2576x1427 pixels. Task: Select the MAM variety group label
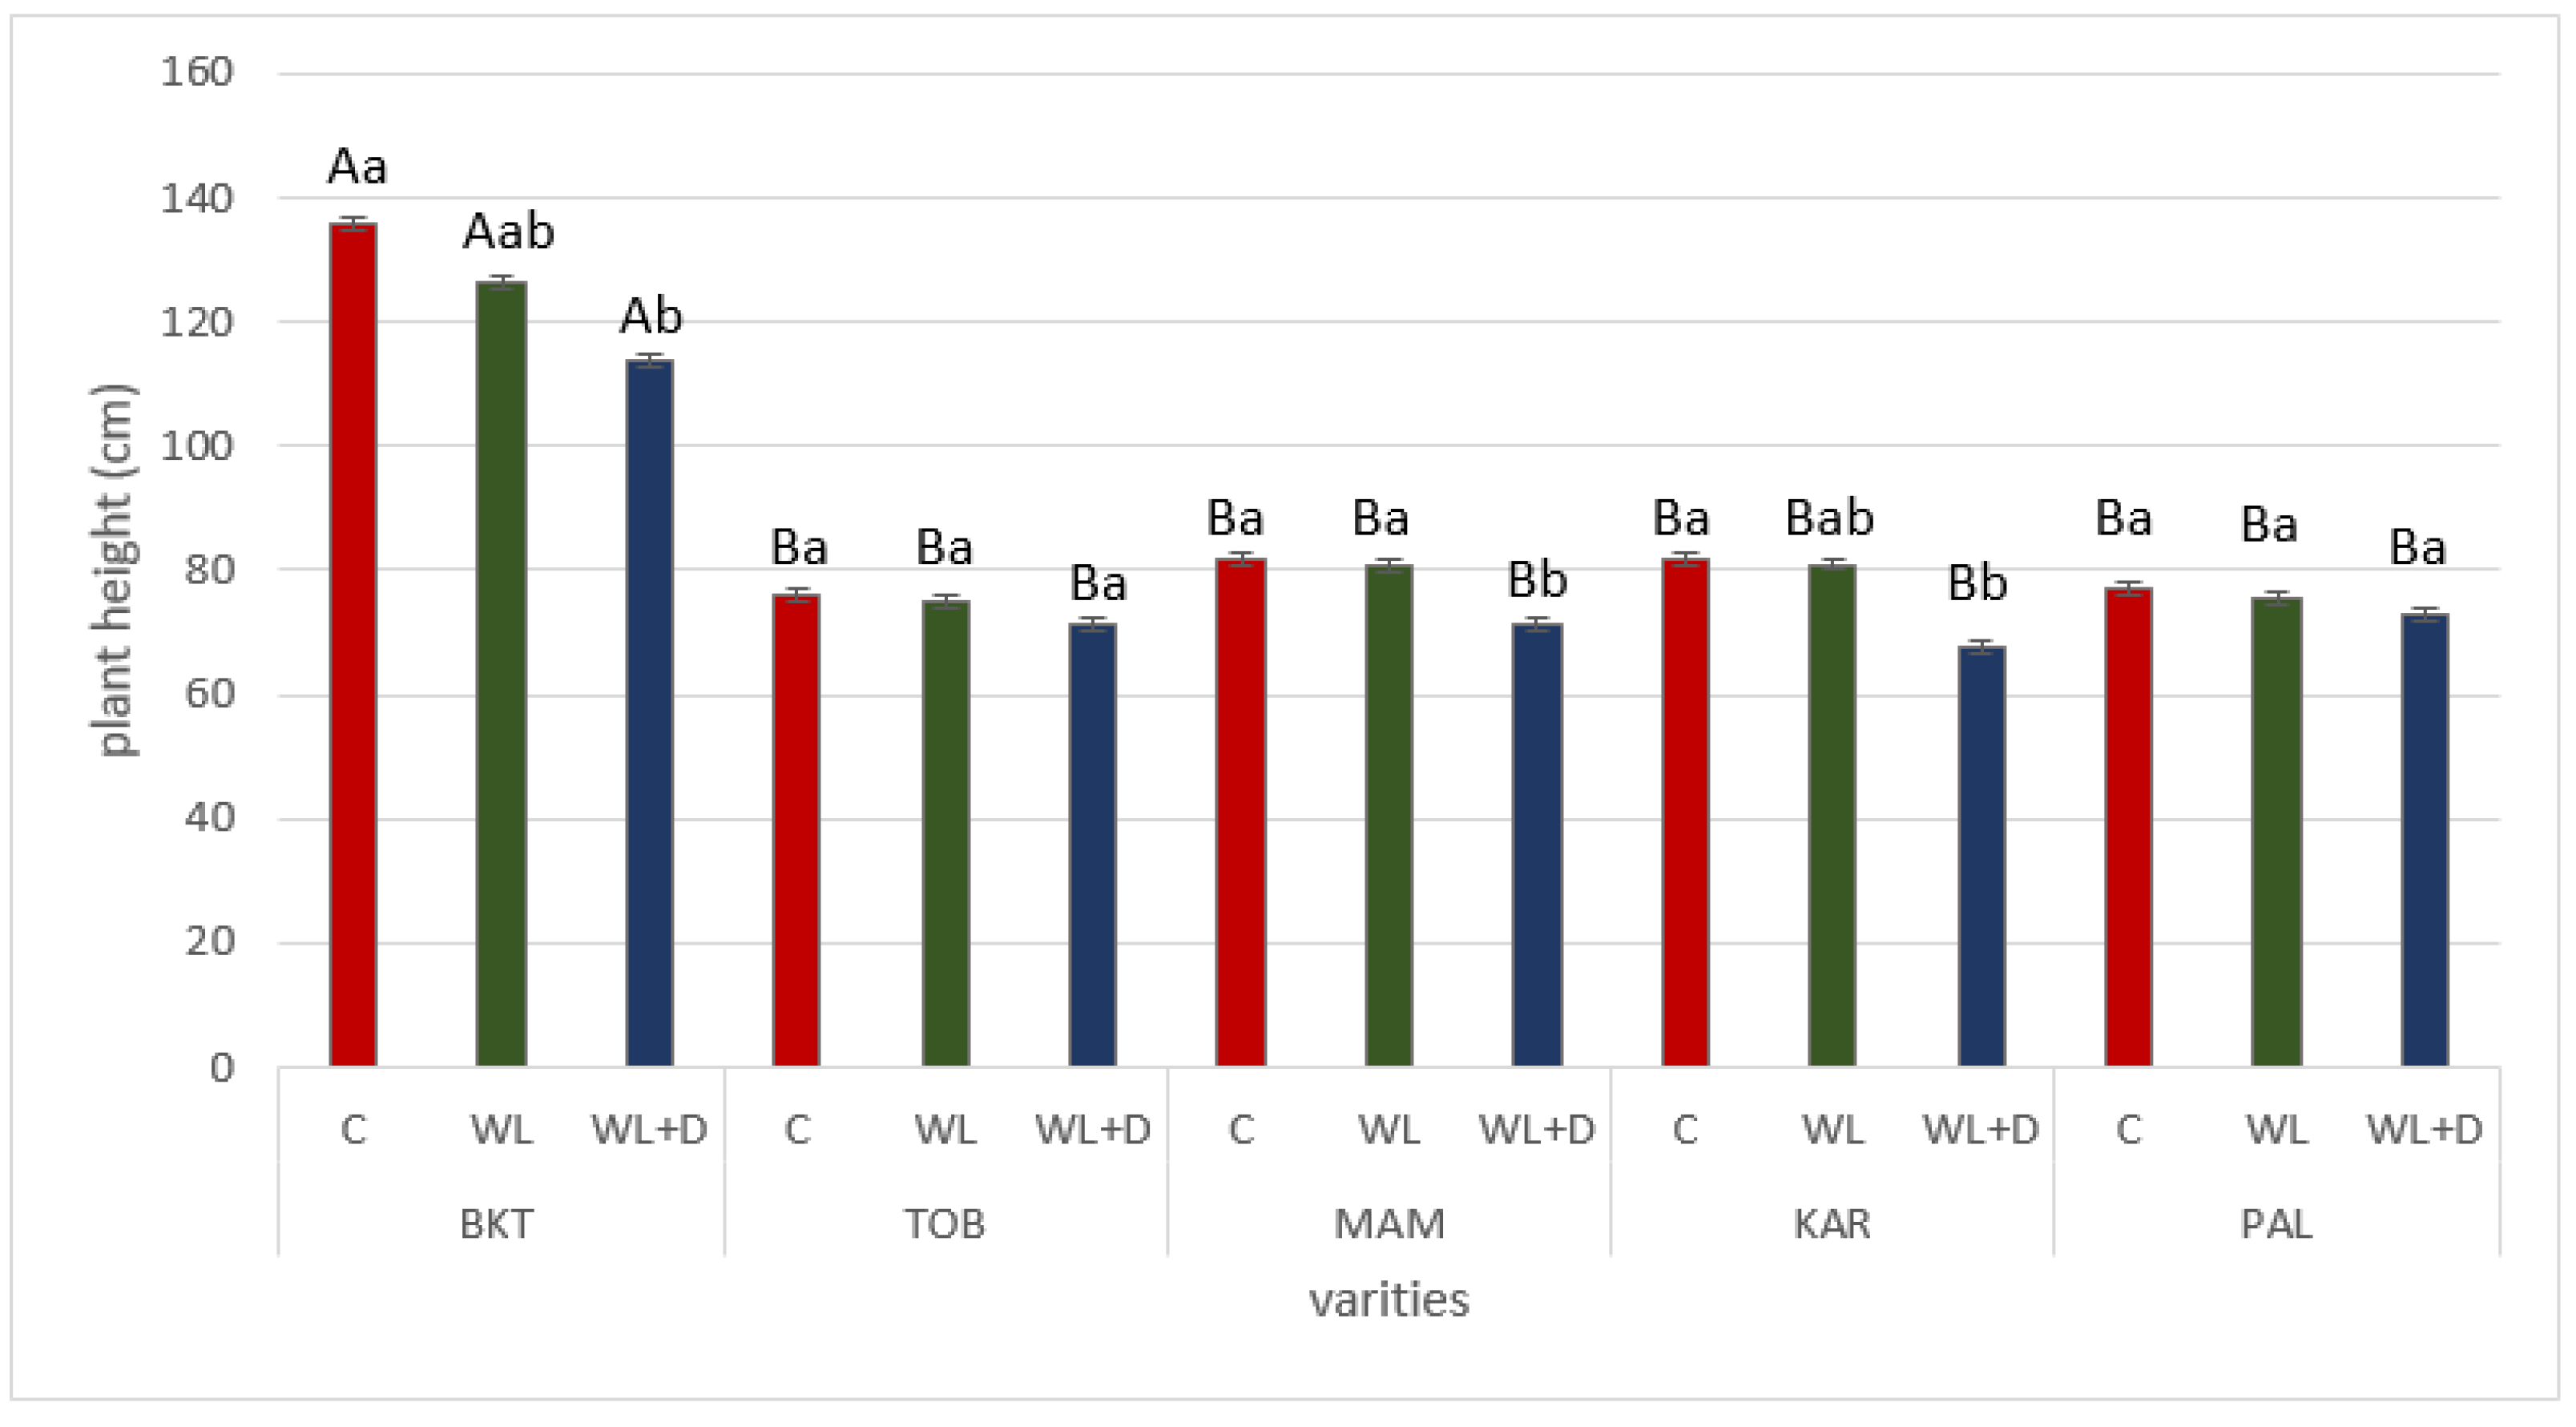pyautogui.click(x=1389, y=1224)
